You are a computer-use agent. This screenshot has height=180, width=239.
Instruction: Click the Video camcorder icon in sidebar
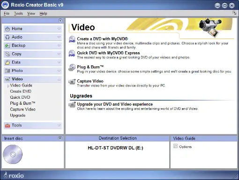click(x=7, y=79)
